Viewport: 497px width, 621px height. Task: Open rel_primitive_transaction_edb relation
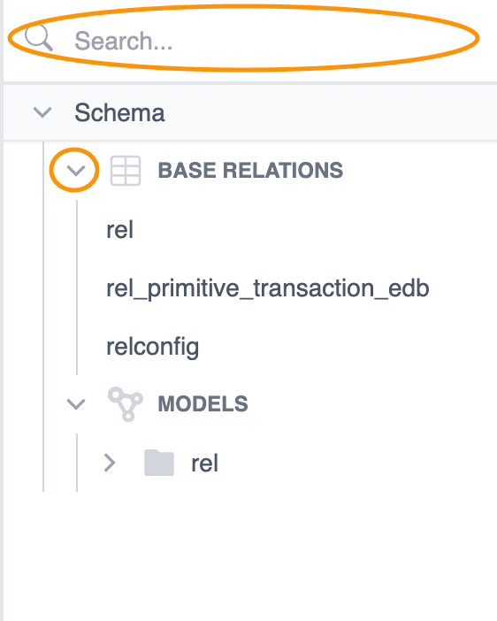coord(268,288)
